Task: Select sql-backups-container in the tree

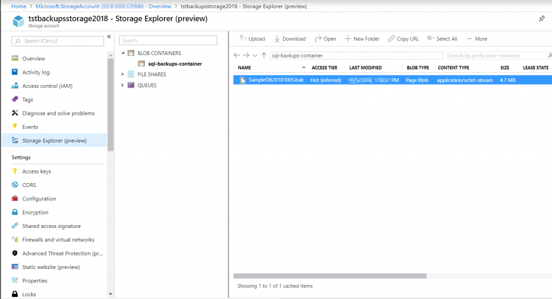Action: coord(175,64)
